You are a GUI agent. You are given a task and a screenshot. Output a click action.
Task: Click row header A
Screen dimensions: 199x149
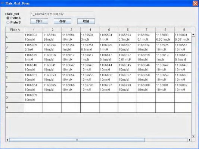pos(15,37)
